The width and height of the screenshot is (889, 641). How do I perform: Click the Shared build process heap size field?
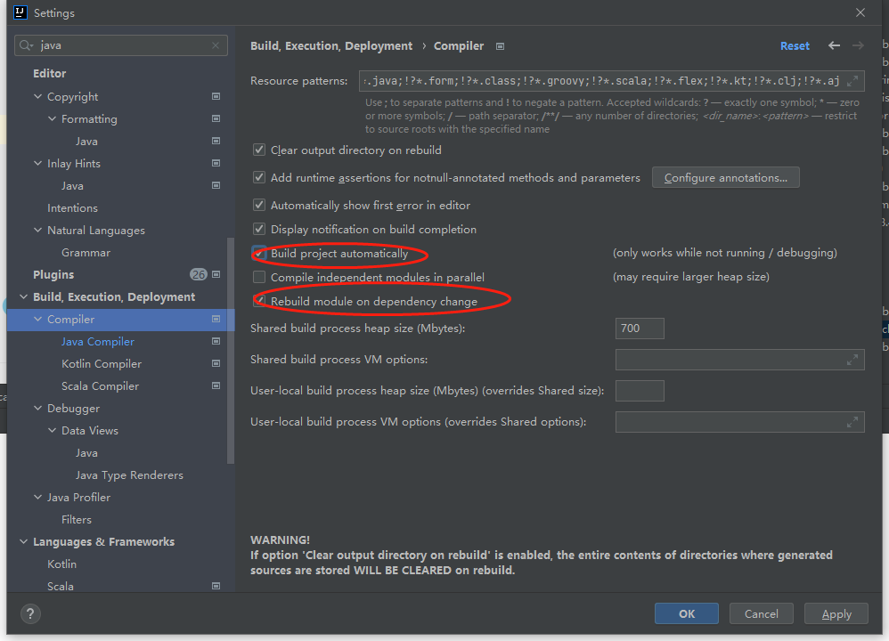pos(640,328)
